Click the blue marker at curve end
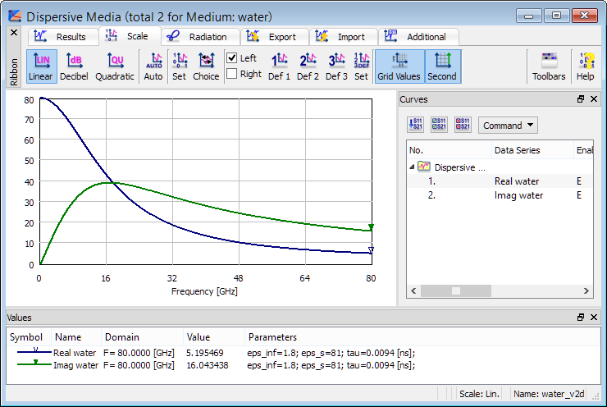Screen dimensions: 607x407 click(x=371, y=250)
